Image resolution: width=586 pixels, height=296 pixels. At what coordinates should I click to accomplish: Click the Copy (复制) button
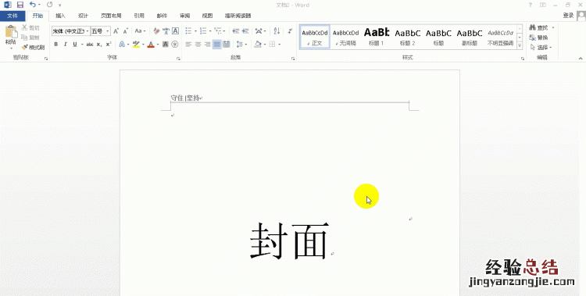(x=30, y=37)
